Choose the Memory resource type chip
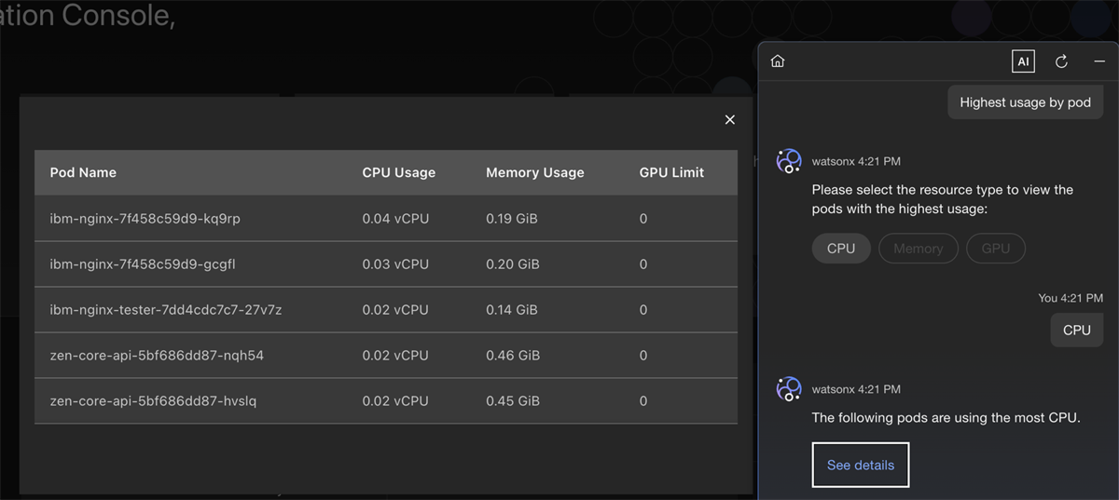 (918, 249)
